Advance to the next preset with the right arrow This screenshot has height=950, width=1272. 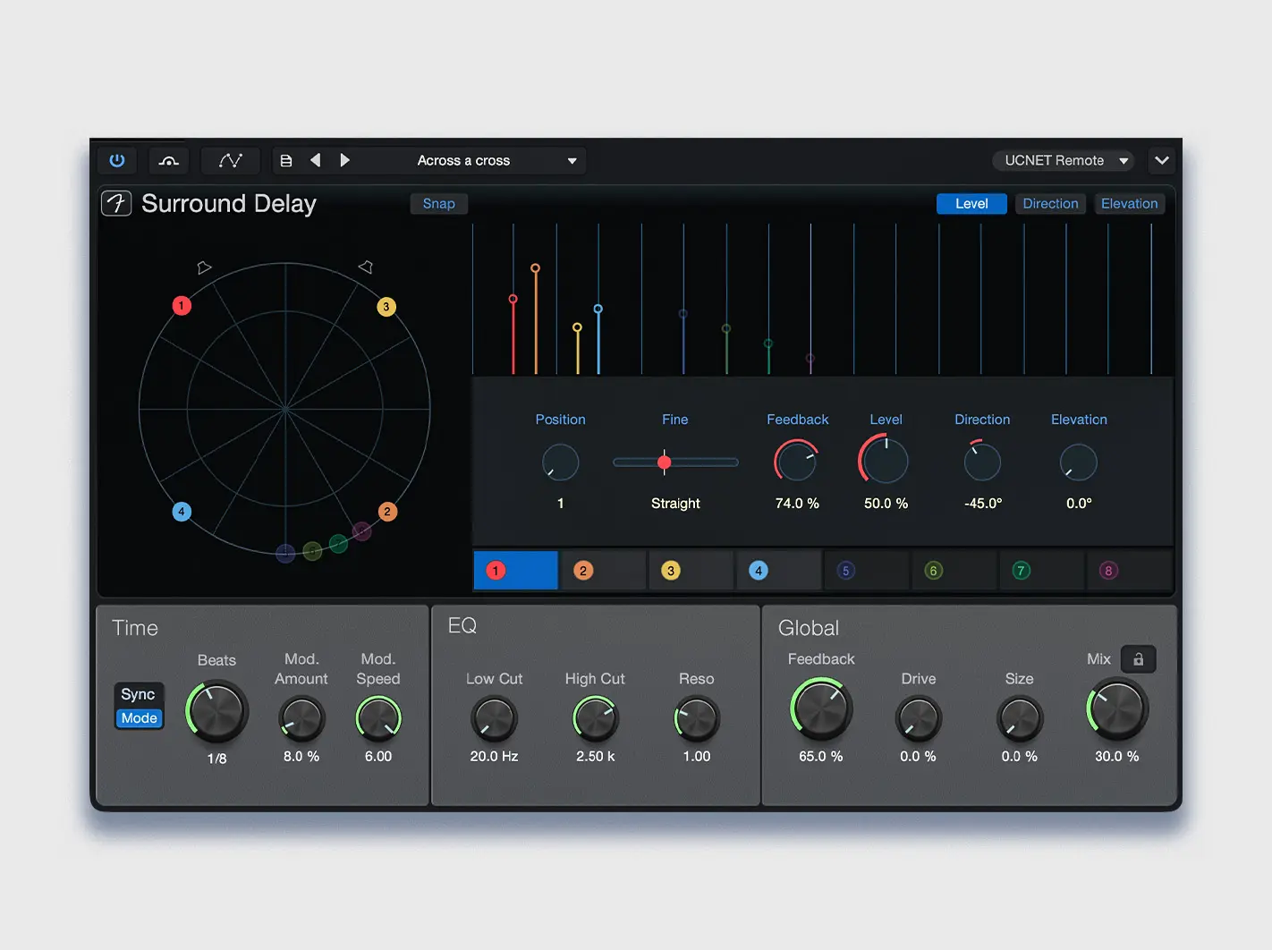(345, 160)
